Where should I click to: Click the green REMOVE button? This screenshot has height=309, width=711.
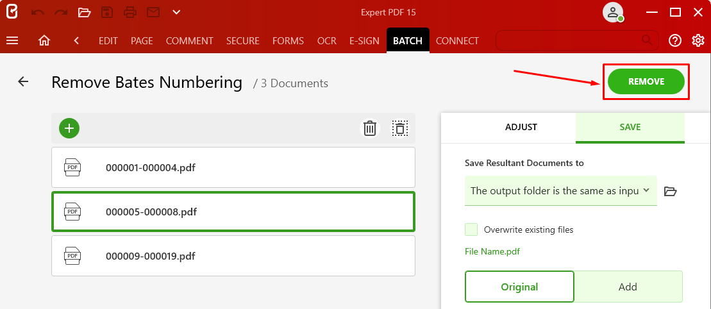[x=646, y=81]
